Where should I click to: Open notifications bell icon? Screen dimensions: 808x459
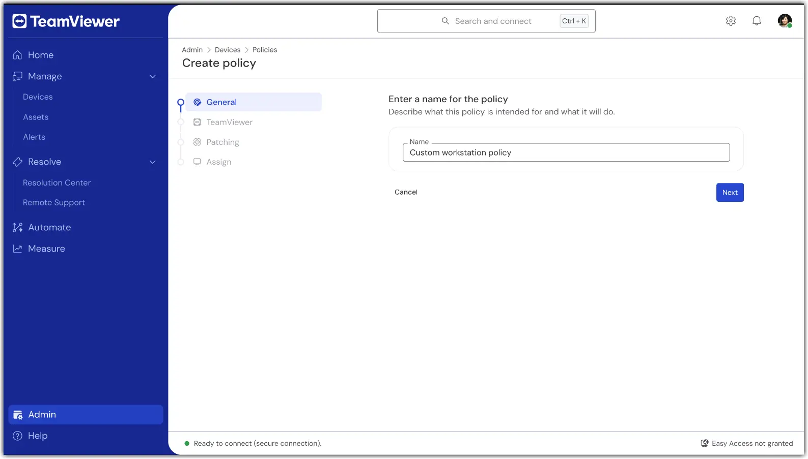(757, 21)
